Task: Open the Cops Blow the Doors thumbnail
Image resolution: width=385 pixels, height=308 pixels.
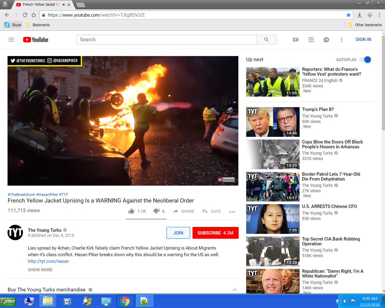Action: [x=273, y=154]
